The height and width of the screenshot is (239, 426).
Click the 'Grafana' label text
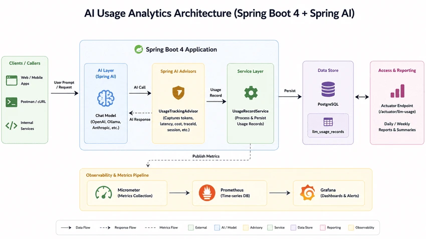point(328,190)
